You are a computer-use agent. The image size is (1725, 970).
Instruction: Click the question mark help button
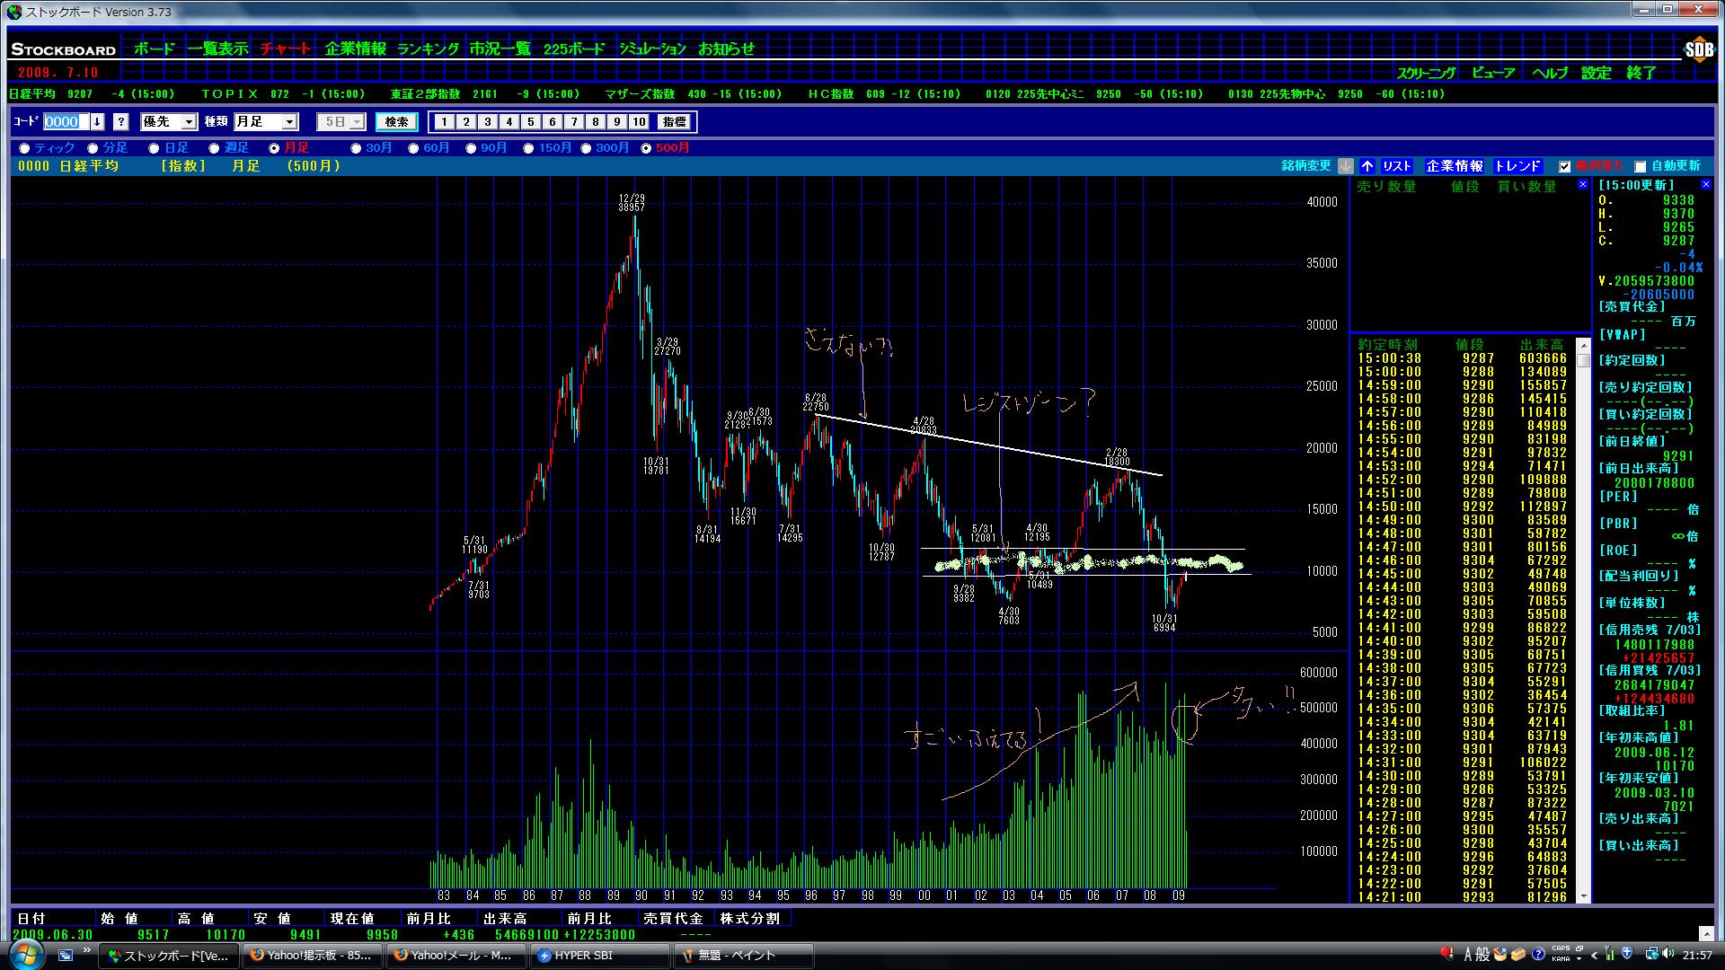121,122
